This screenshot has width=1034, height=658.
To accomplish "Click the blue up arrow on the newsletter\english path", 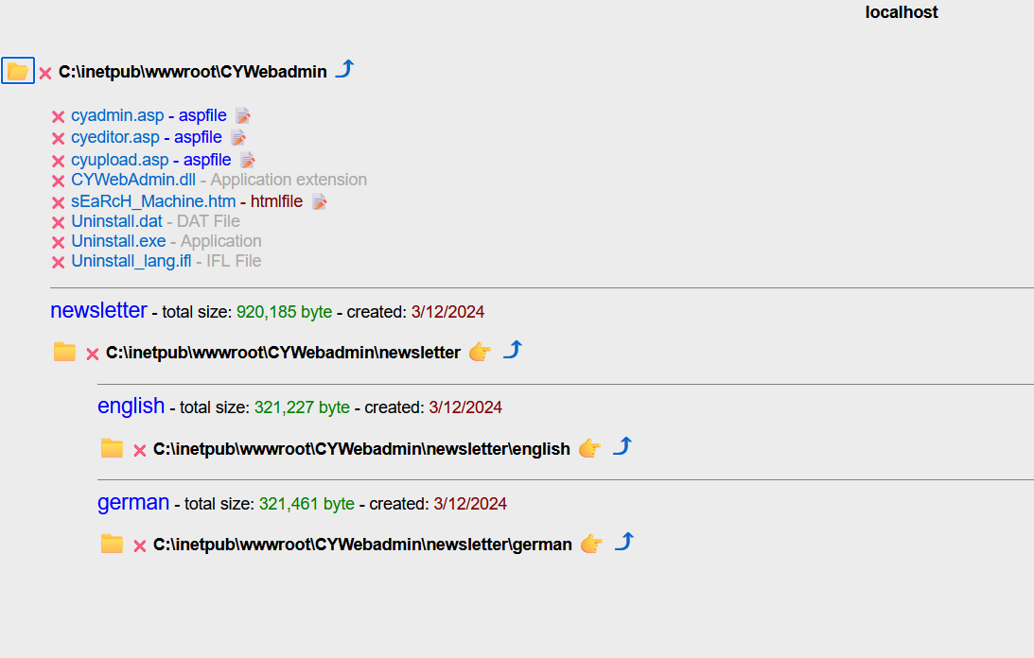I will [622, 446].
